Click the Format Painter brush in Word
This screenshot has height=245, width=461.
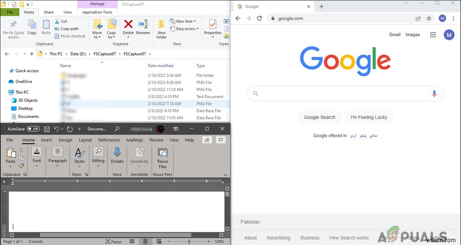(x=21, y=166)
